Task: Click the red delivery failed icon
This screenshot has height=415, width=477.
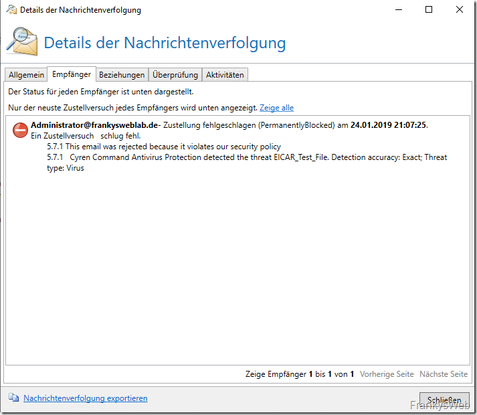Action: point(21,131)
